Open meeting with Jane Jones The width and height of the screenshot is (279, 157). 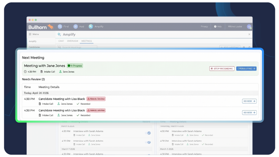pyautogui.click(x=246, y=69)
